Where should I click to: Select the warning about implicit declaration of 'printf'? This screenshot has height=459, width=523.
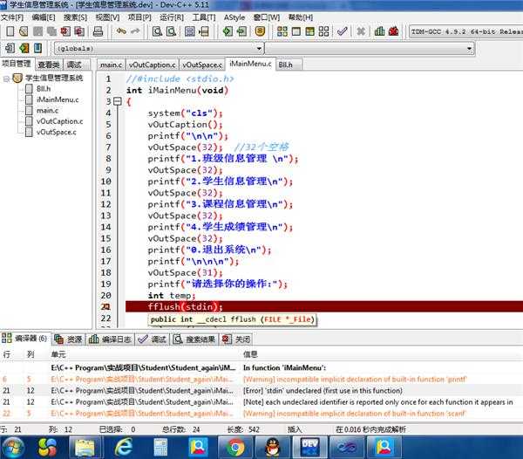tap(261, 380)
